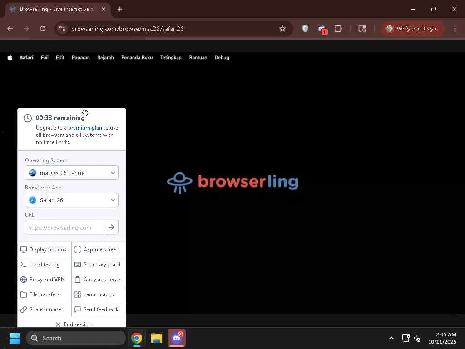Image resolution: width=465 pixels, height=349 pixels.
Task: Expand the Operating System dropdown
Action: (72, 173)
